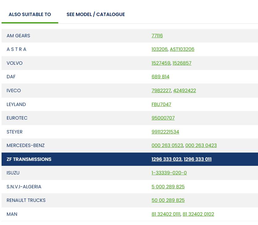Click IVECO reference 42492422
Screen dimensions: 258x225
[184, 91]
